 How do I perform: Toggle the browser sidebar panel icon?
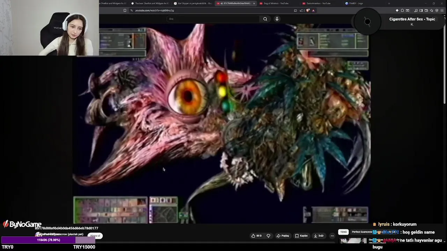tap(421, 10)
